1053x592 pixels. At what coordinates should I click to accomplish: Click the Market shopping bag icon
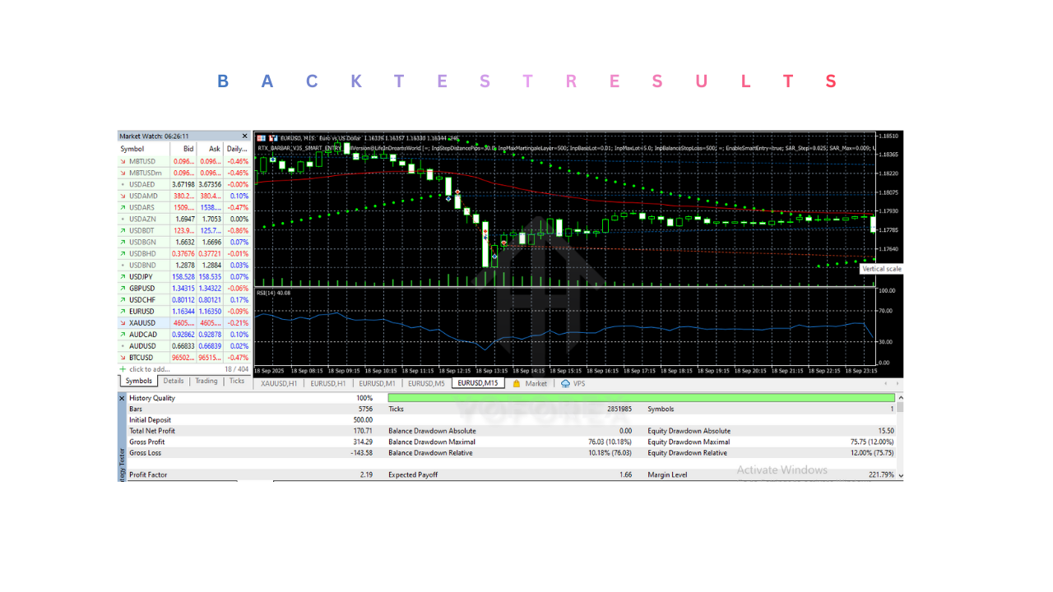(x=517, y=384)
